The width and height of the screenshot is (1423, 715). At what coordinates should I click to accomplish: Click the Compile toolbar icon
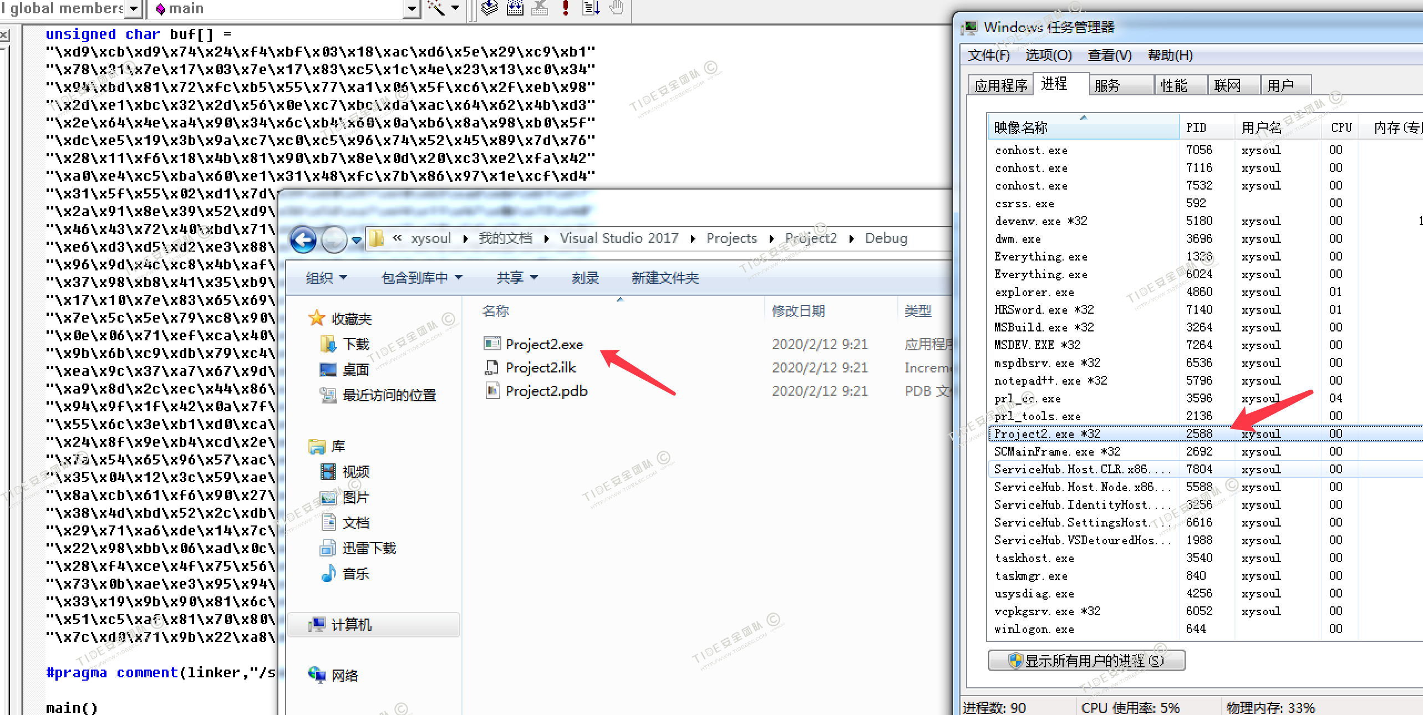(490, 8)
